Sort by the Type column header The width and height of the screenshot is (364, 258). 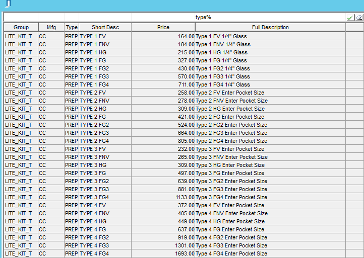pyautogui.click(x=72, y=27)
